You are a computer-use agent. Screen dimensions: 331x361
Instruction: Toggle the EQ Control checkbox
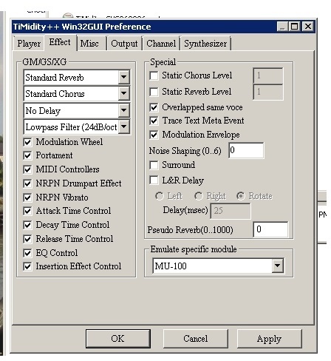point(27,253)
